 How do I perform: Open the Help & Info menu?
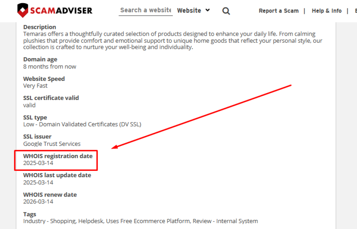pyautogui.click(x=326, y=11)
